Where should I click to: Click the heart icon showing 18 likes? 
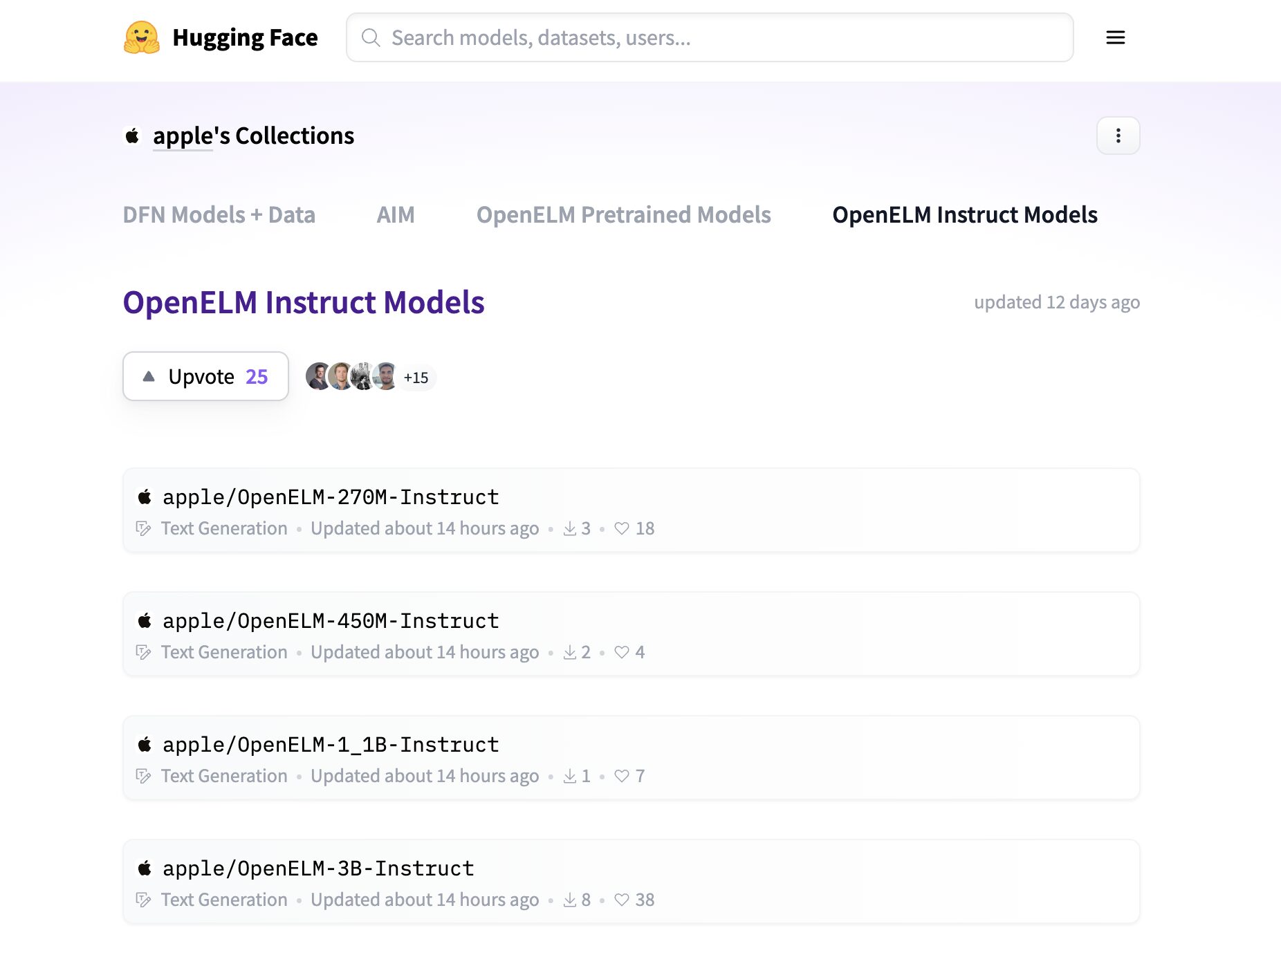622,528
